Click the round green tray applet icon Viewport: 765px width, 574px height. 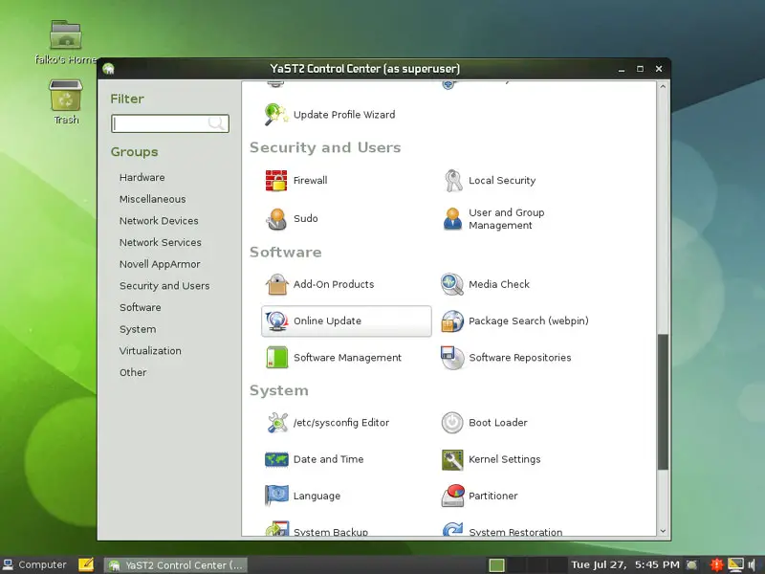691,564
